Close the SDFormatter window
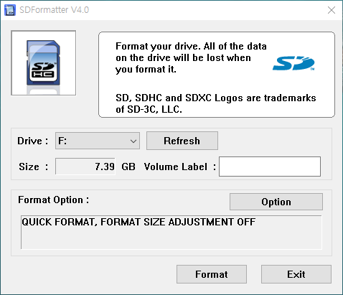The height and width of the screenshot is (295, 343). 332,10
